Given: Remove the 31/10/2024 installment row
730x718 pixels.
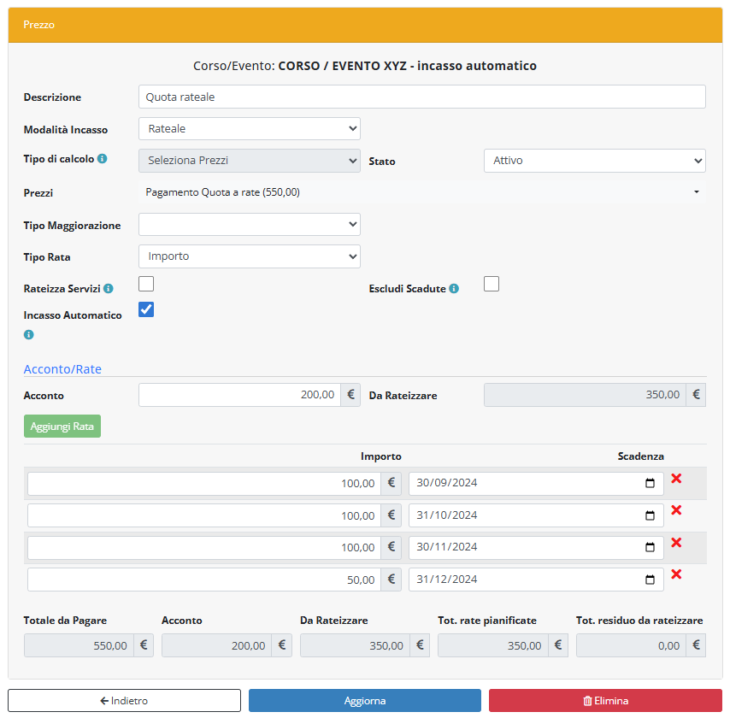Looking at the screenshot, I should tap(676, 510).
